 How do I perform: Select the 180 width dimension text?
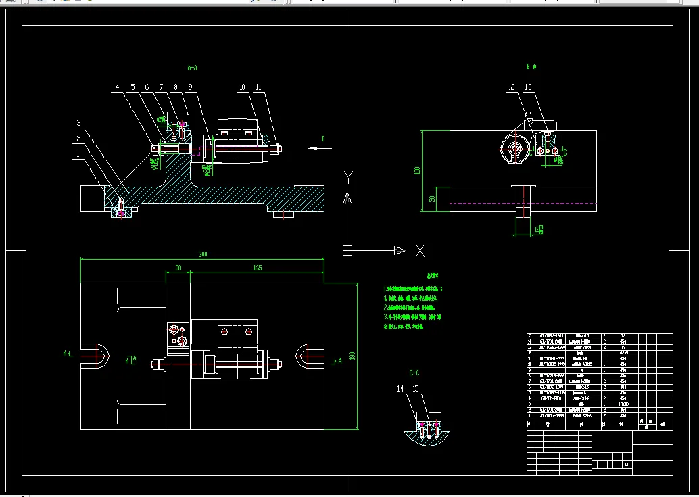(352, 356)
